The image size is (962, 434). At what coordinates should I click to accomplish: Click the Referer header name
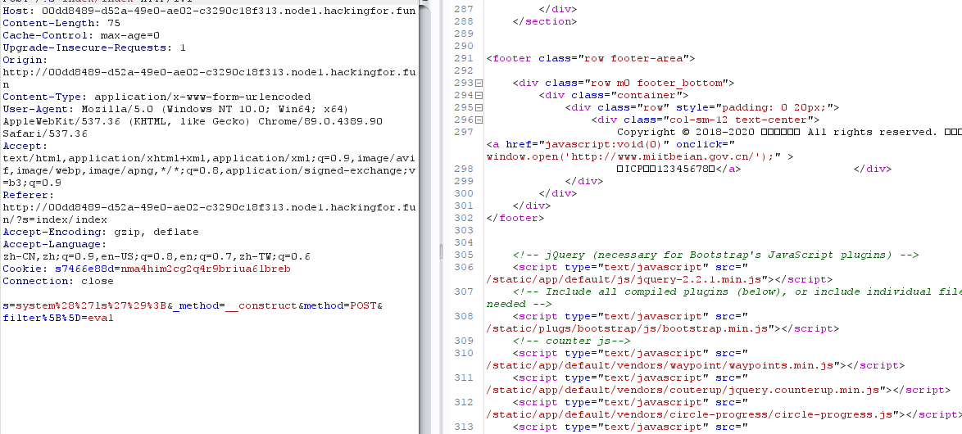pyautogui.click(x=28, y=195)
